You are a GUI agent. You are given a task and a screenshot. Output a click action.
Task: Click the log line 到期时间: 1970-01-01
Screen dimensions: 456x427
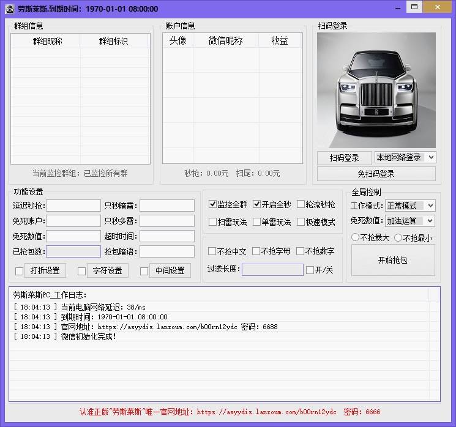click(x=91, y=317)
